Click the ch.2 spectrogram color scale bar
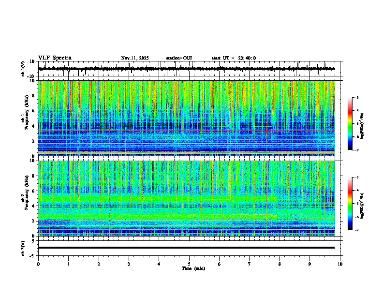383x296 pixels. click(350, 204)
